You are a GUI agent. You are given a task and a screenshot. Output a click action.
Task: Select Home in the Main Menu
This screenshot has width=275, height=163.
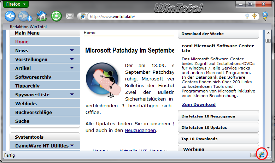coord(45,42)
